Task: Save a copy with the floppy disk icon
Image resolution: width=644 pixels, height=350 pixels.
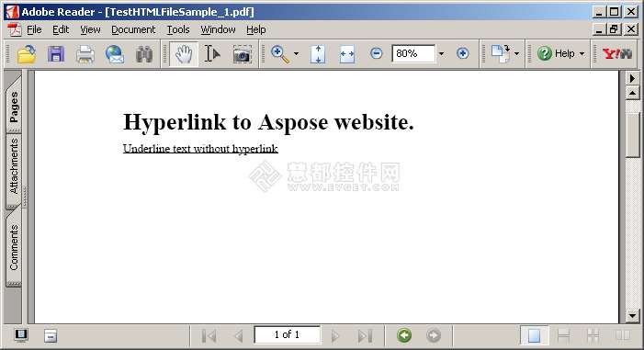Action: [56, 54]
